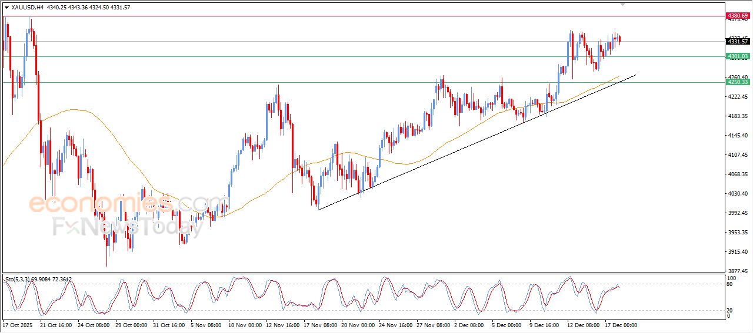Click the XAUUSD,H4 symbol title text
Screen dimensions: 753x333
(x=27, y=8)
